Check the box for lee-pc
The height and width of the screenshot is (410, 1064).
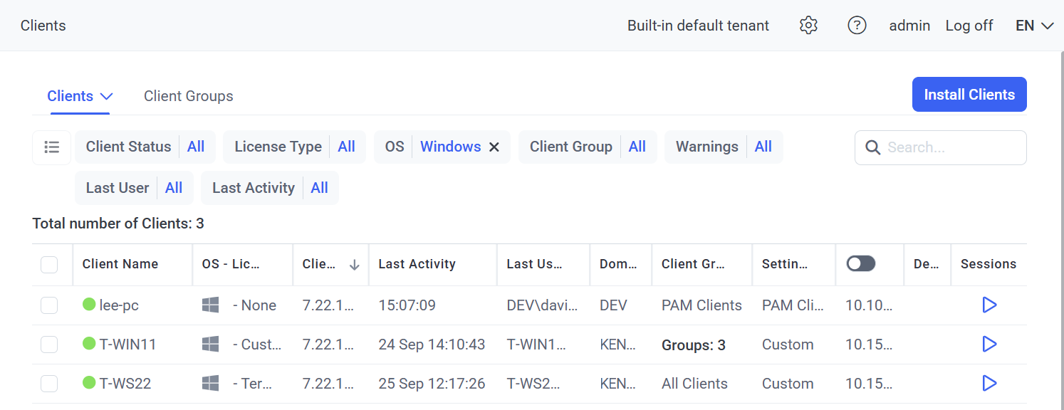coord(49,305)
